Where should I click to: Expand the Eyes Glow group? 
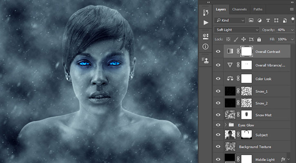coord(225,125)
